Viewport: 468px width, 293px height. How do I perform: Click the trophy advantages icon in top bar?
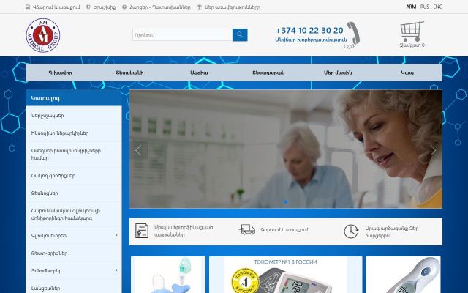click(200, 7)
